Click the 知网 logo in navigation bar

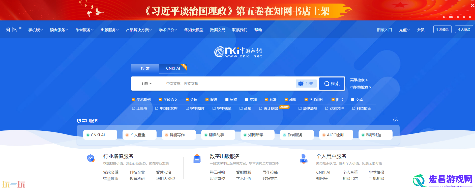[x=14, y=30]
